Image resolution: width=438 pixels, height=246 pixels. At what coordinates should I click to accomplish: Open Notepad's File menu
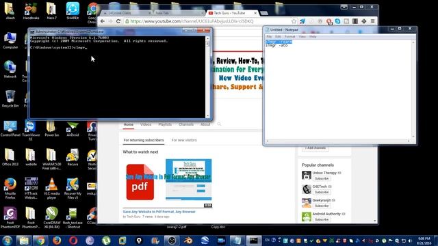click(x=269, y=36)
